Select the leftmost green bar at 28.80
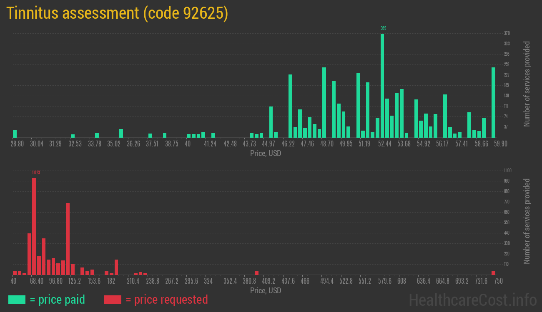This screenshot has width=542, height=312. coord(15,134)
